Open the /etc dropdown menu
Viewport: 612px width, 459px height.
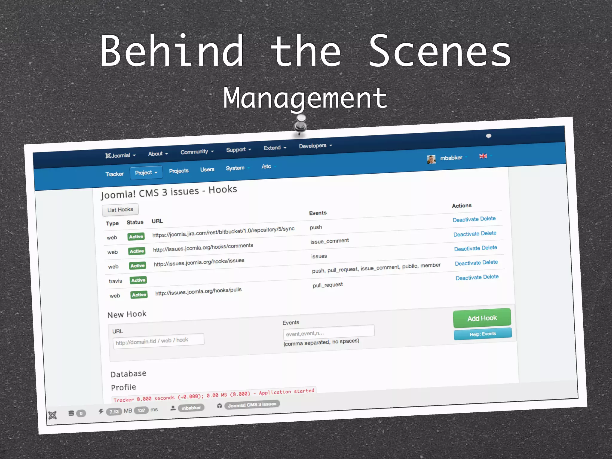[x=269, y=166]
